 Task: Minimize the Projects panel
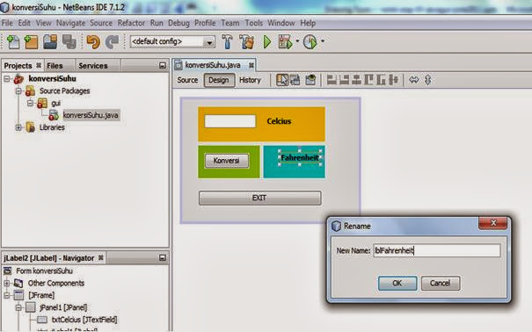(x=163, y=65)
